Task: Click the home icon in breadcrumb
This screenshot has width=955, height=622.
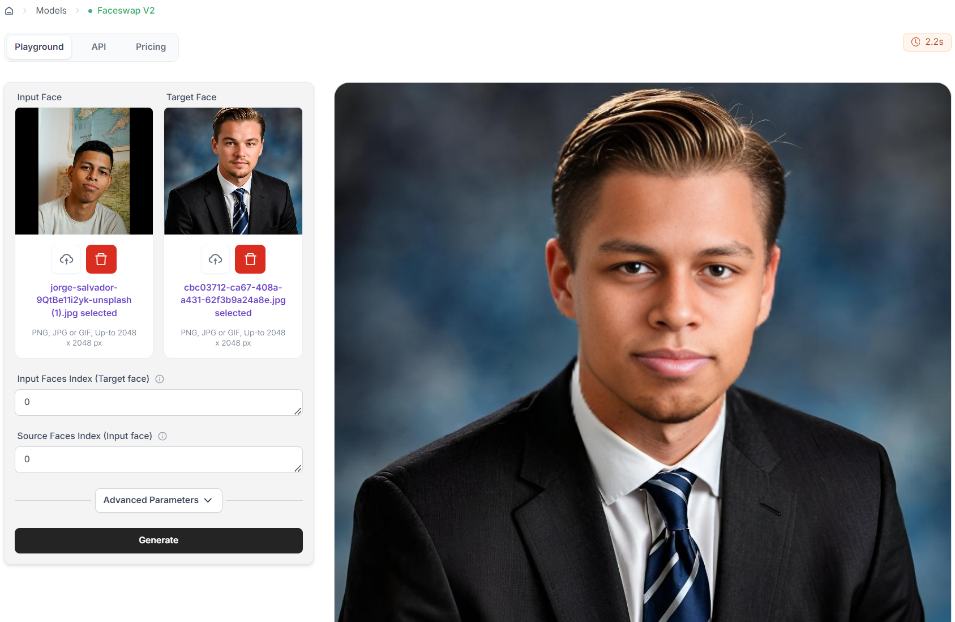Action: pos(9,11)
